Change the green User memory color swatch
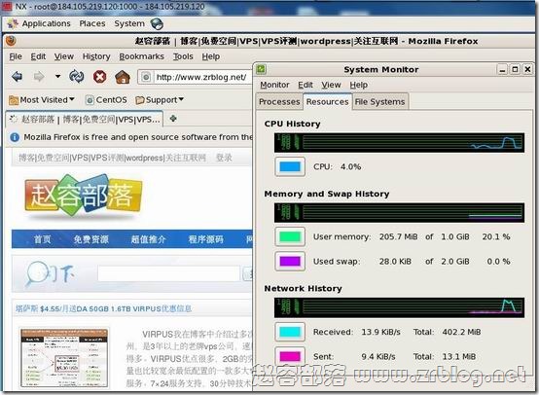This screenshot has width=539, height=395. (x=290, y=236)
